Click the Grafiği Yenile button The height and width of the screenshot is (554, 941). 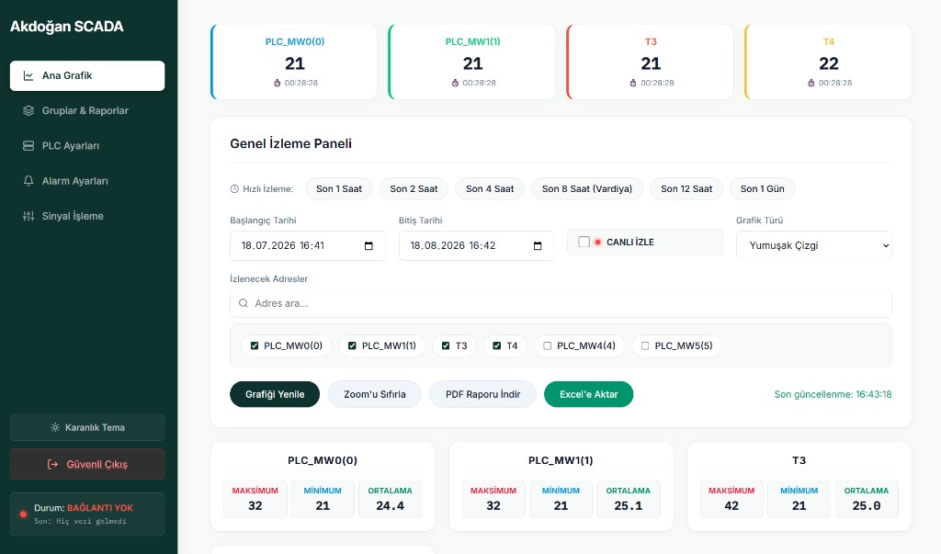(275, 394)
